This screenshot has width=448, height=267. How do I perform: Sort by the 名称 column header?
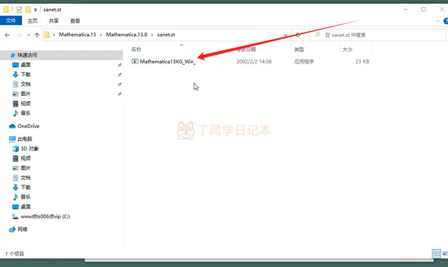coord(136,50)
